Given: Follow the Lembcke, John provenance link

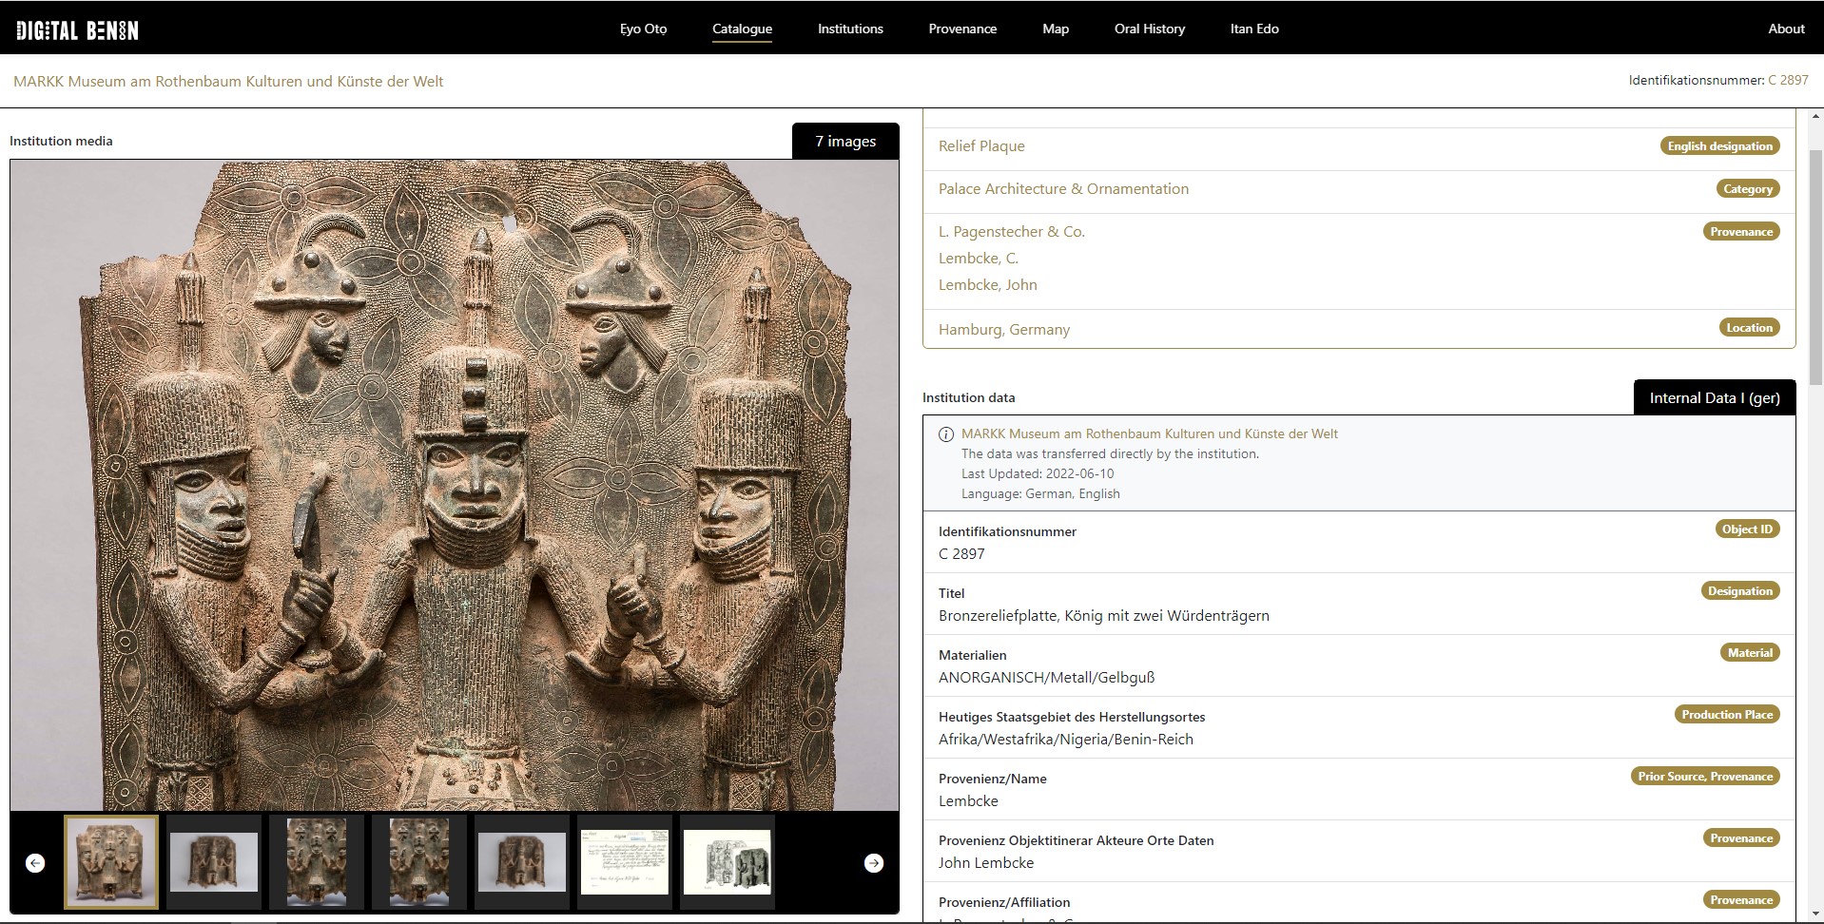Looking at the screenshot, I should [987, 285].
